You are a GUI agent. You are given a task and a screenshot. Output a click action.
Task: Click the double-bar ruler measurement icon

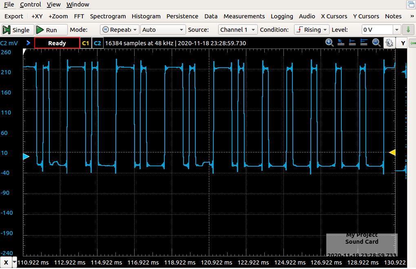point(364,42)
